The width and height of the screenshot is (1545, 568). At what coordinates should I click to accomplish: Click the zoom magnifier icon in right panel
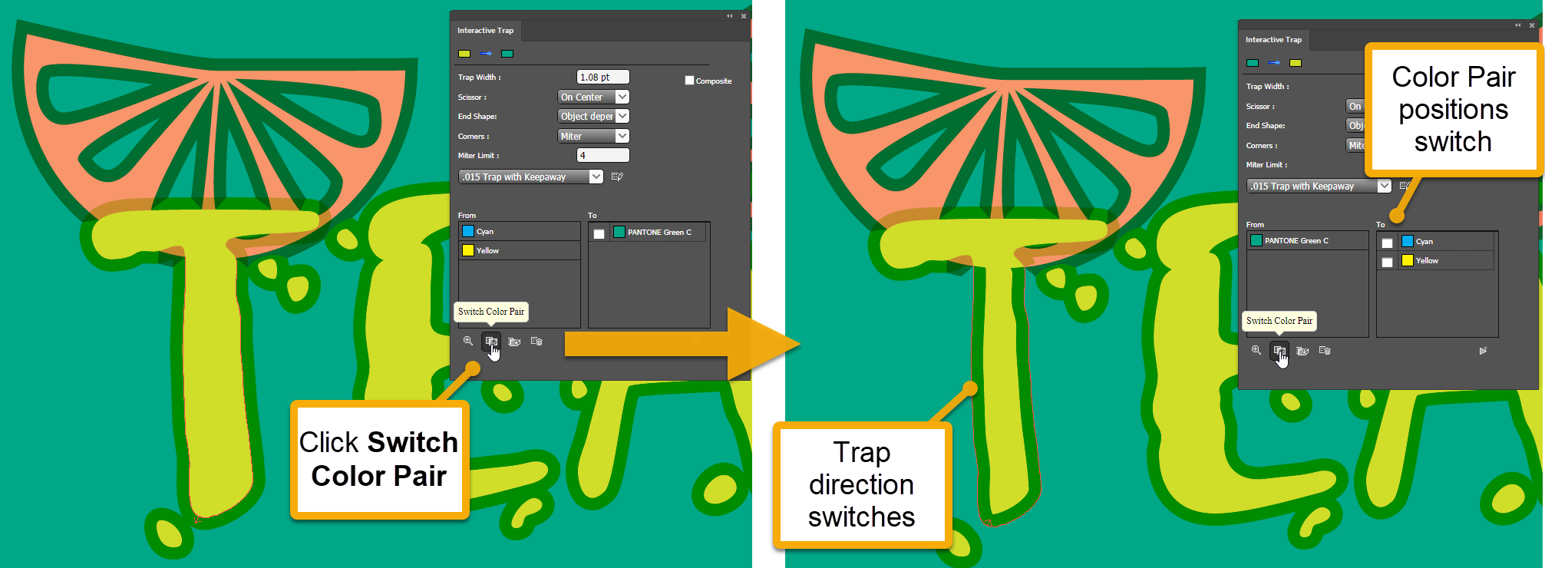coord(1256,350)
